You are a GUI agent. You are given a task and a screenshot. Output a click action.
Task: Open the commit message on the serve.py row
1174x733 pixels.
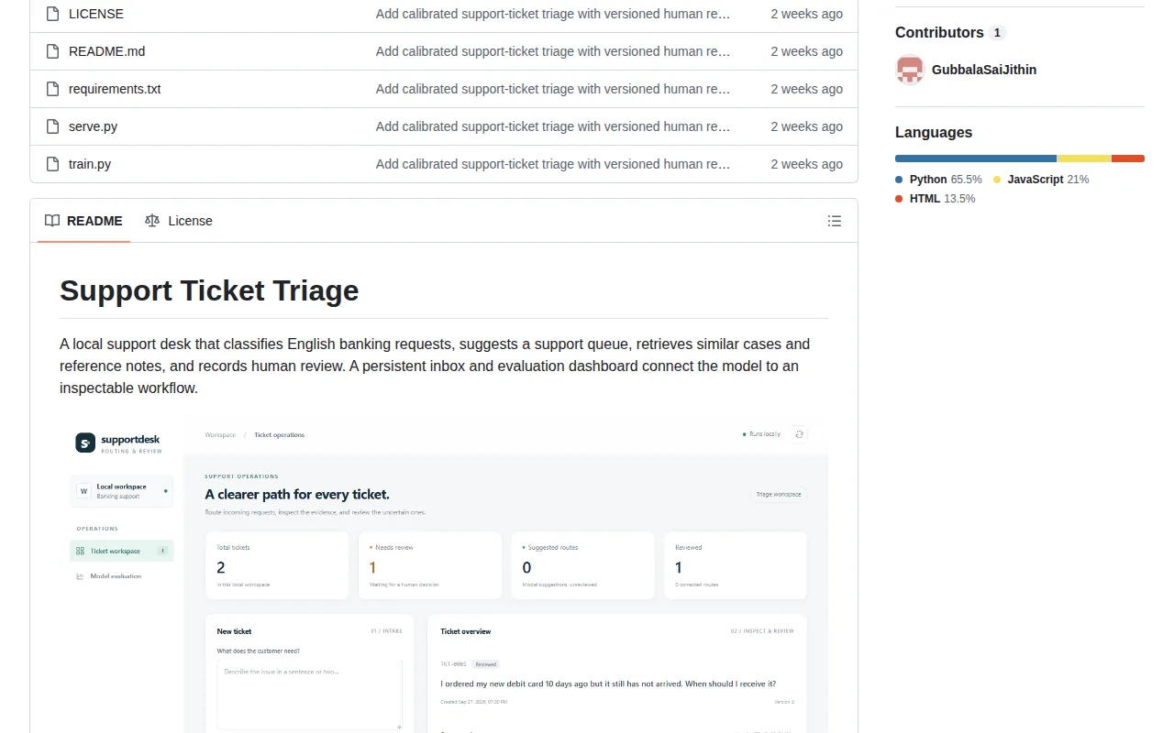pos(553,126)
